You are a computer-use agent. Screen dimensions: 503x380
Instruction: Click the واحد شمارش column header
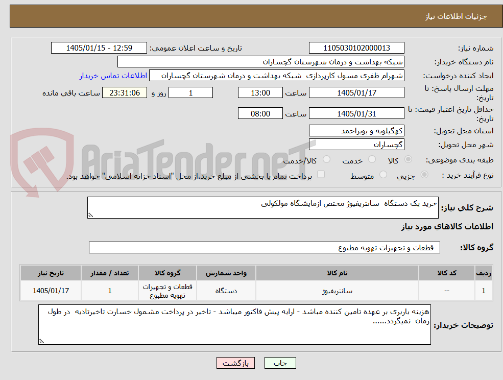[x=226, y=273]
